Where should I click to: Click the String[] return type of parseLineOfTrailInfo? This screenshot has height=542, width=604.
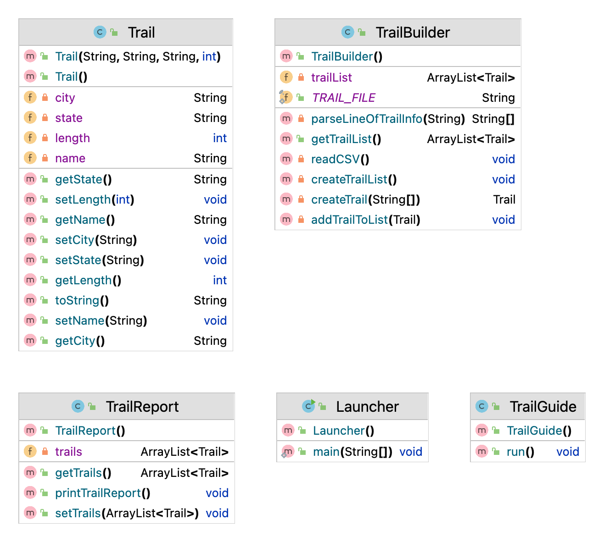(493, 119)
